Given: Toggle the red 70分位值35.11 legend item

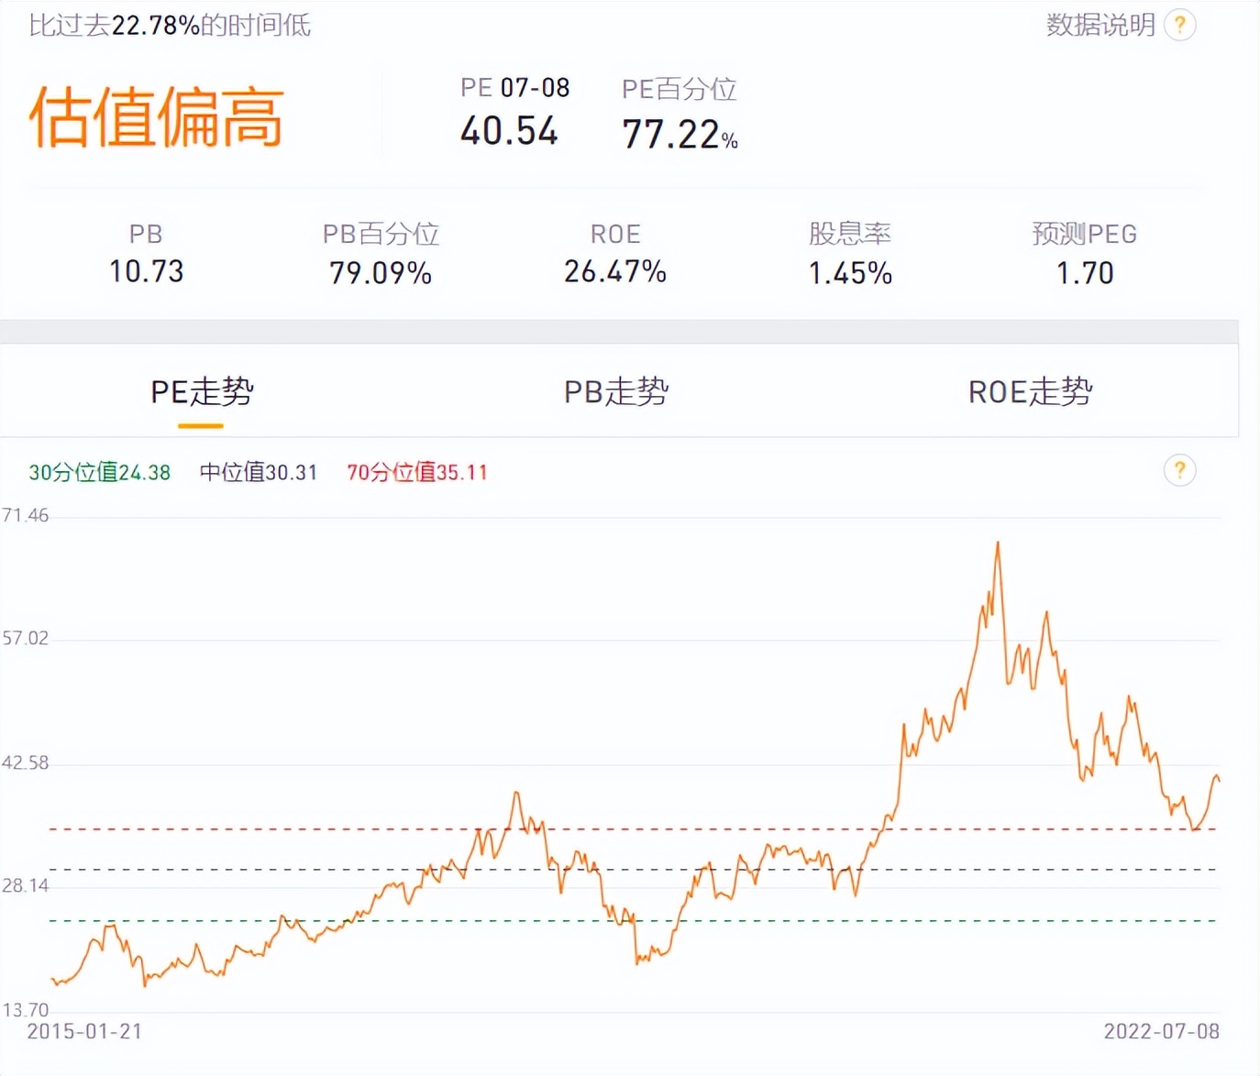Looking at the screenshot, I should pos(416,472).
